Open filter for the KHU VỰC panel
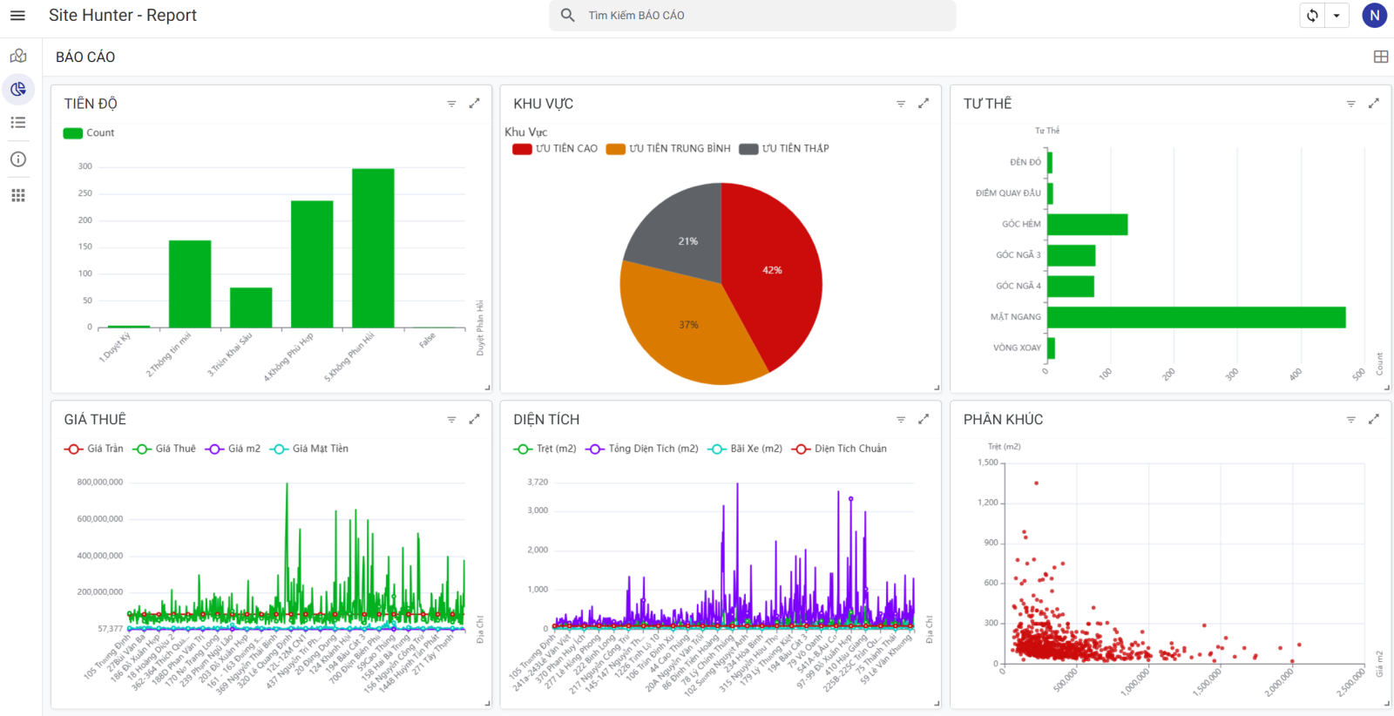 point(901,104)
